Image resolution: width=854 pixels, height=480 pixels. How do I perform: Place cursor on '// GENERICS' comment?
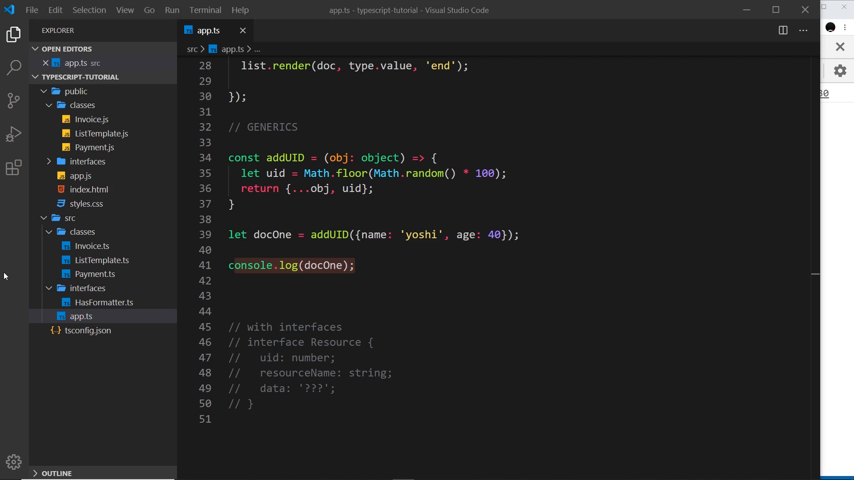(x=263, y=127)
